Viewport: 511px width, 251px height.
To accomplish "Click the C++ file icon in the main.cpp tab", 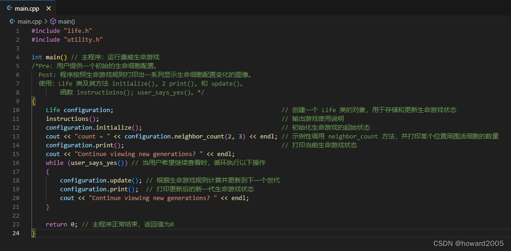I will tap(10, 8).
